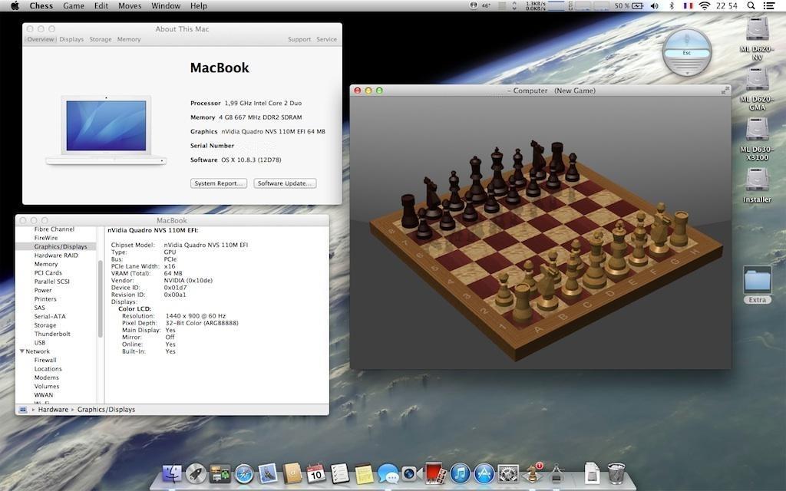The image size is (786, 491).
Task: Open iTunes from the Dock
Action: [460, 473]
